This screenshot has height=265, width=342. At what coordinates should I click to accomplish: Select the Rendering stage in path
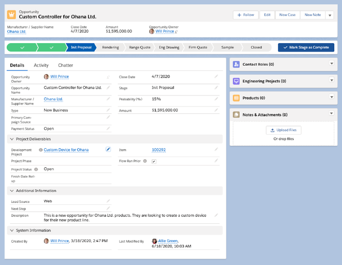pos(111,48)
